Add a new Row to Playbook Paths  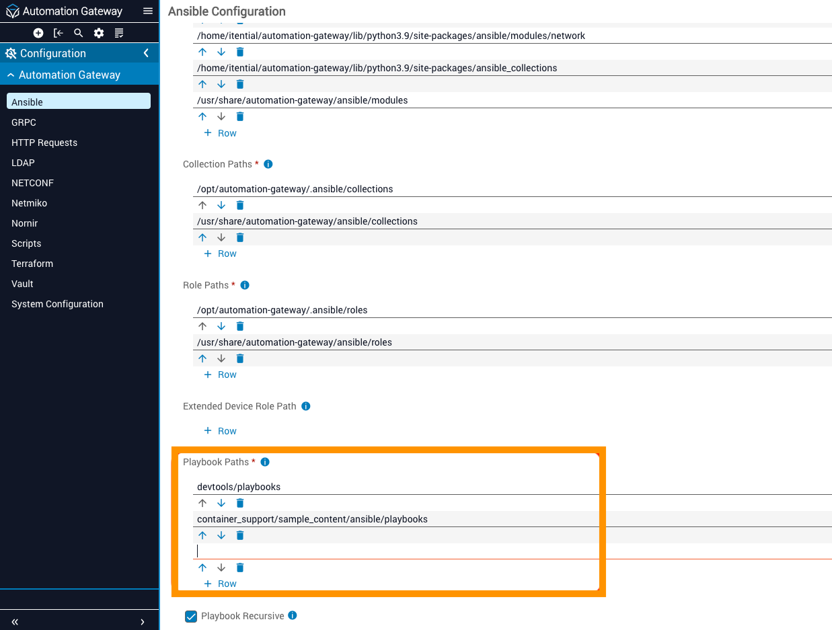click(x=221, y=584)
